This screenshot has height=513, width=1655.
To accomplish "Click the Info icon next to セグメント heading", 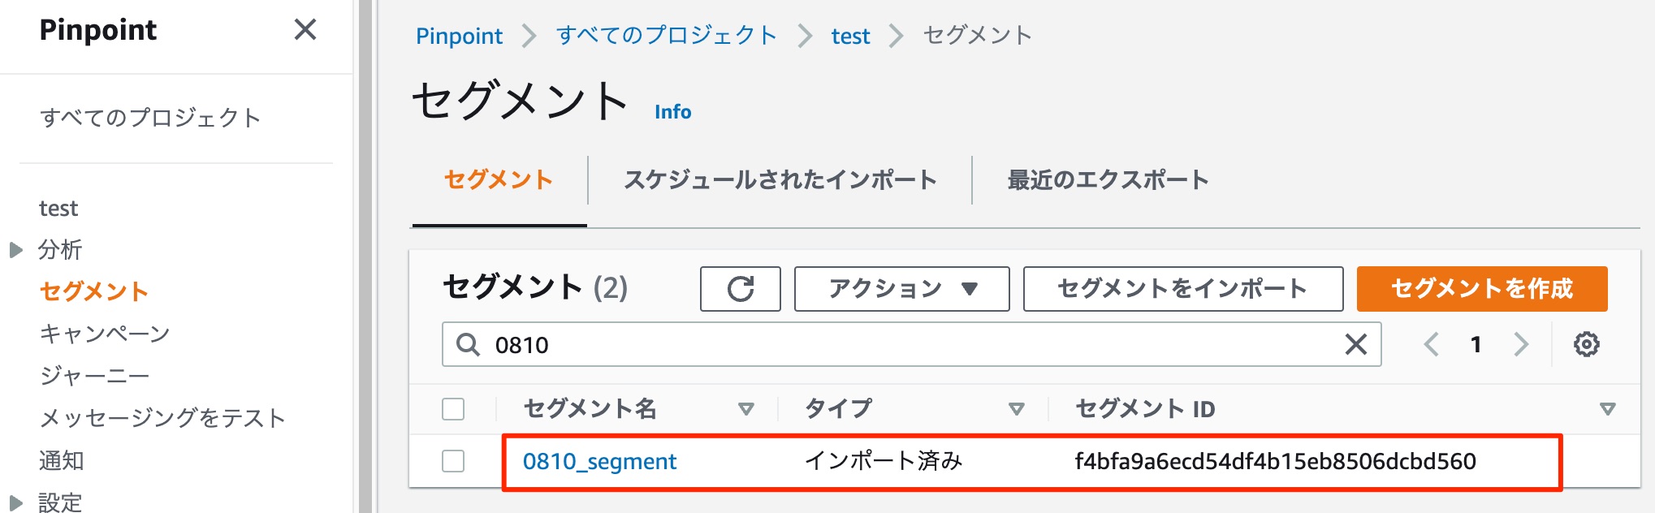I will click(672, 111).
